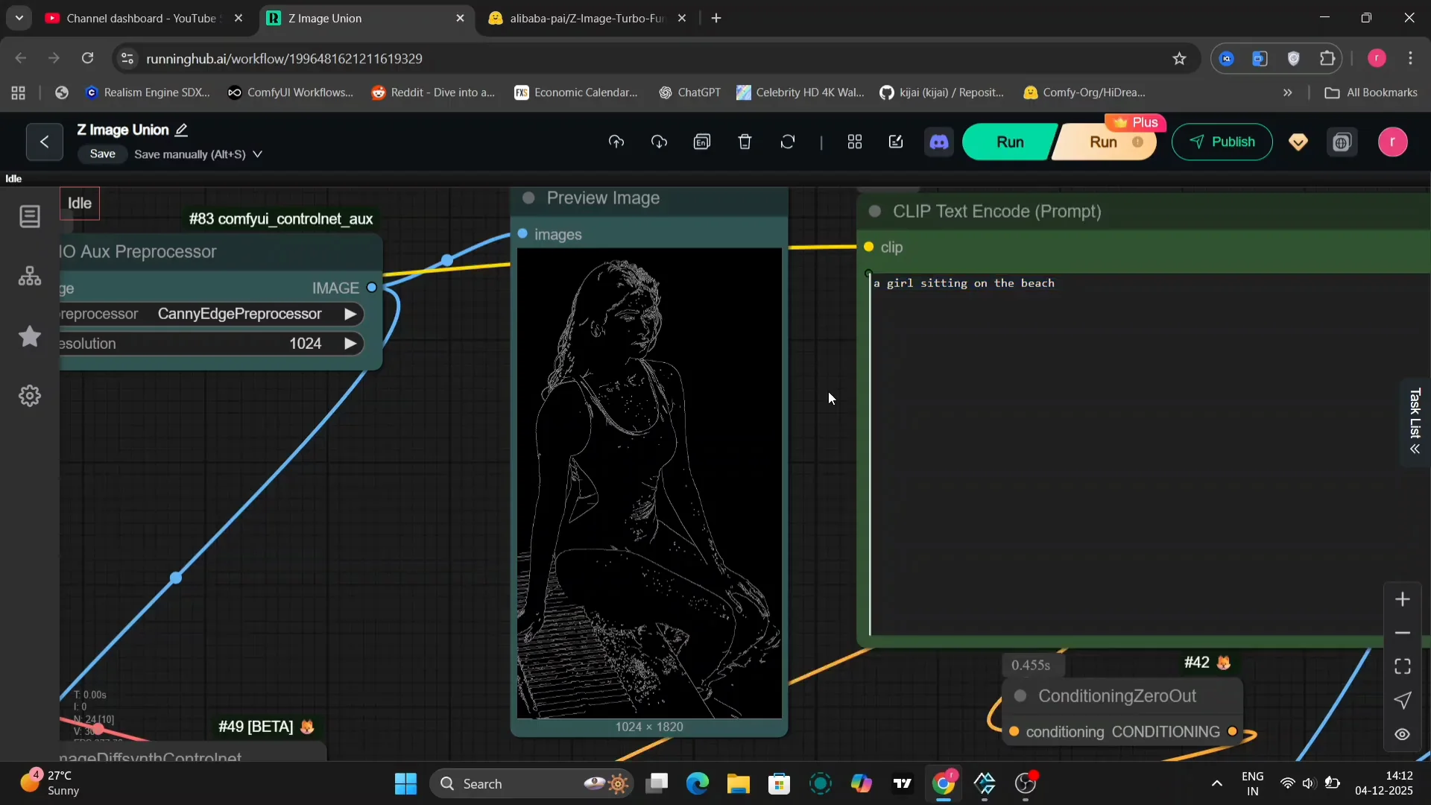Toggle the Plus membership badge

point(1136,122)
